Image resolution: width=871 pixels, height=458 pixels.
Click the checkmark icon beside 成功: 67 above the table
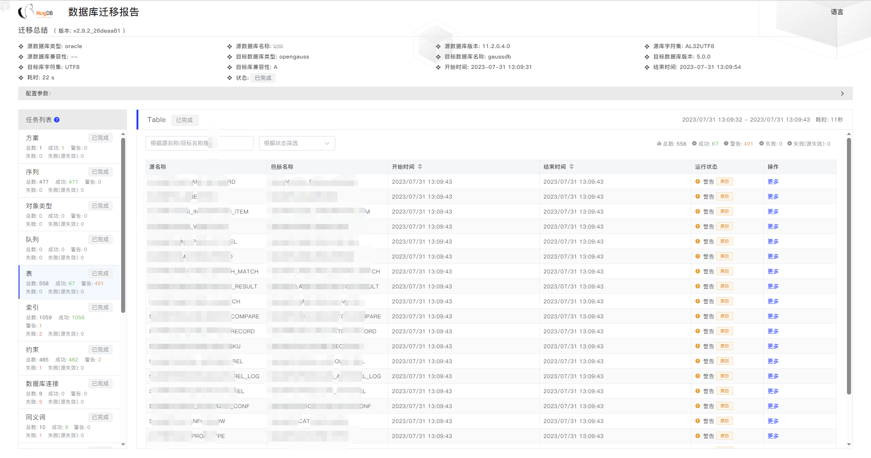(694, 144)
